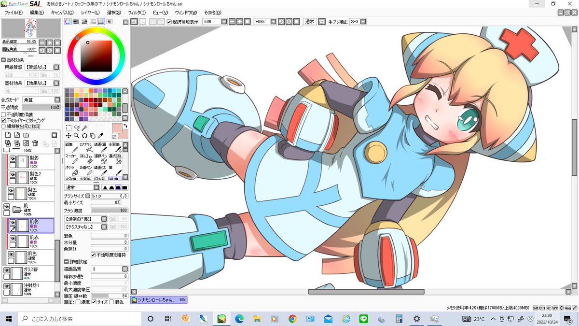579x326 pixels.
Task: Hide the ガラス管 layer eye icon
Action: (x=7, y=270)
